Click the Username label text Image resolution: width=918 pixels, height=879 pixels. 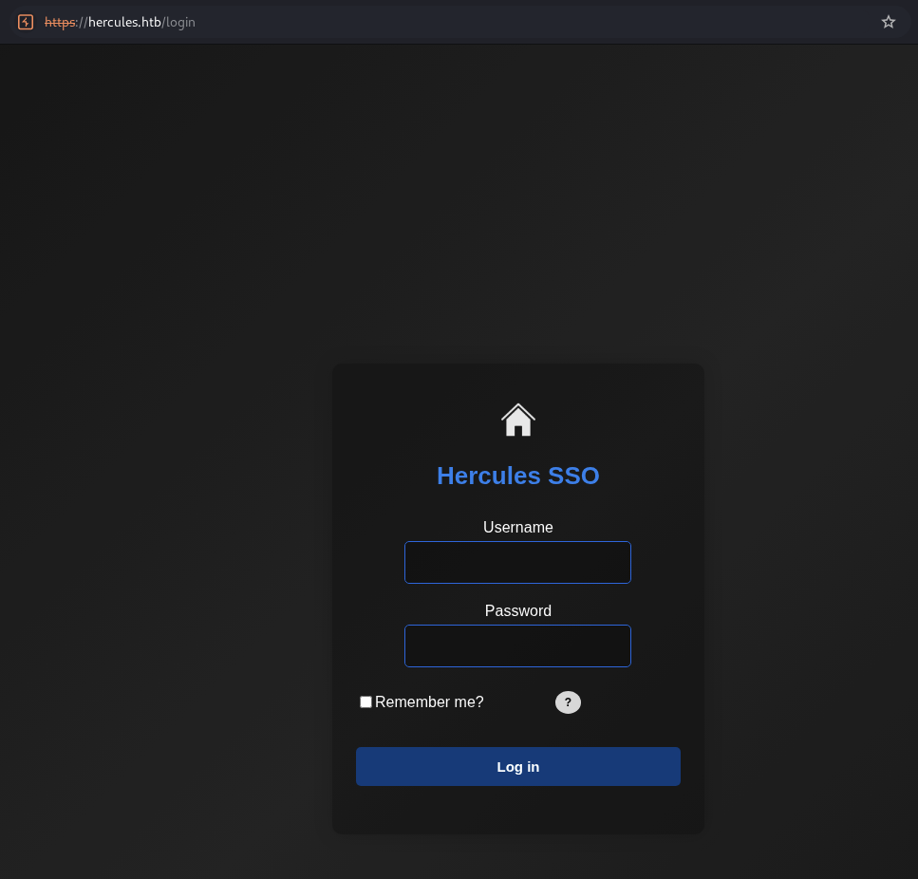[x=518, y=527]
